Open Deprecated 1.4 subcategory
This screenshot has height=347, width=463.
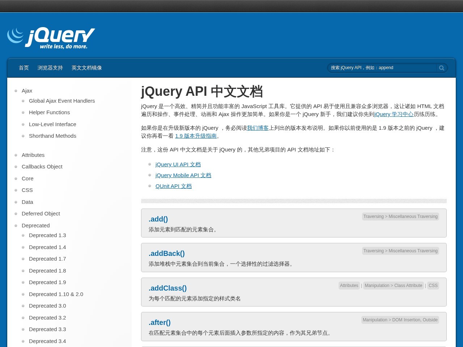(x=47, y=247)
